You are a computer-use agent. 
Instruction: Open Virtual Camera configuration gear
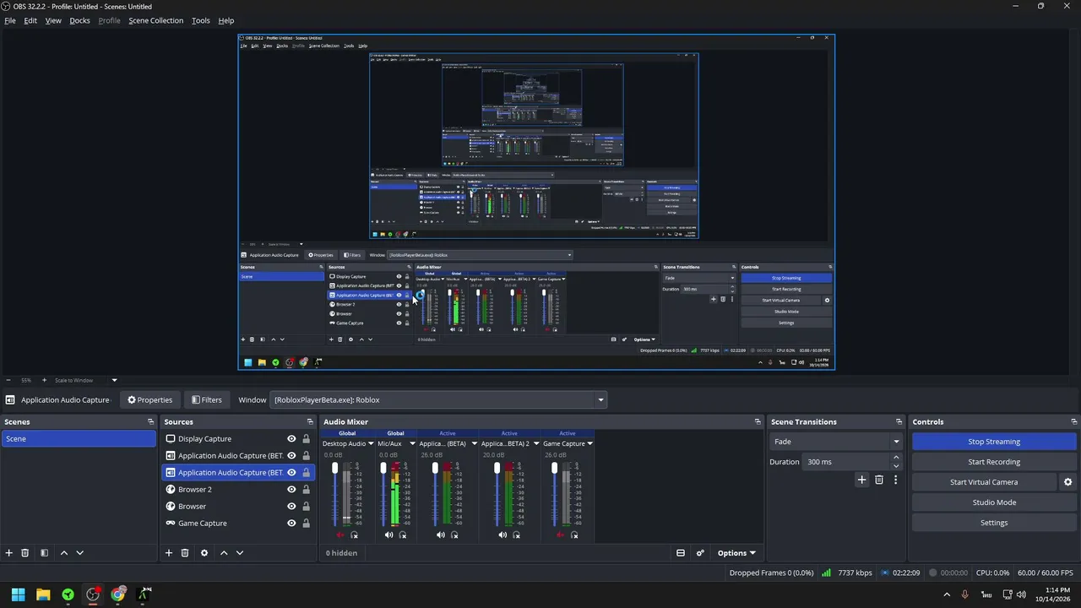pyautogui.click(x=1067, y=482)
